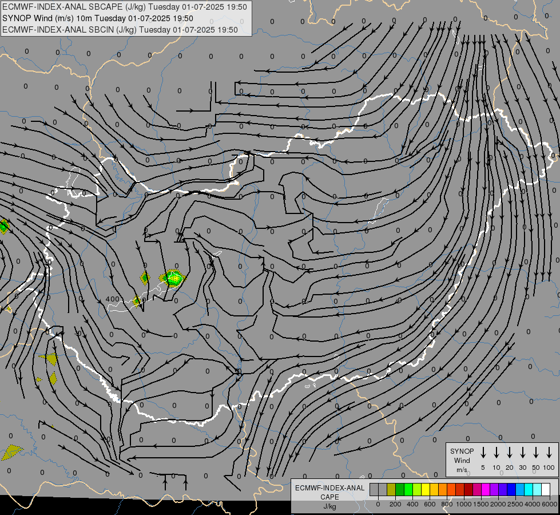Click the 50 m/s wind arrow symbol
Image resolution: width=560 pixels, height=515 pixels.
(x=536, y=453)
